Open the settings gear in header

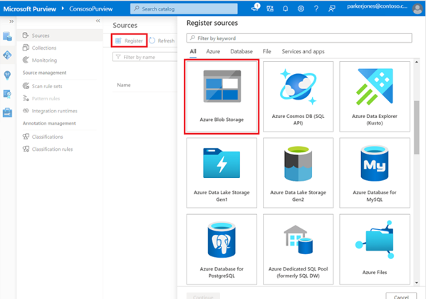point(301,9)
